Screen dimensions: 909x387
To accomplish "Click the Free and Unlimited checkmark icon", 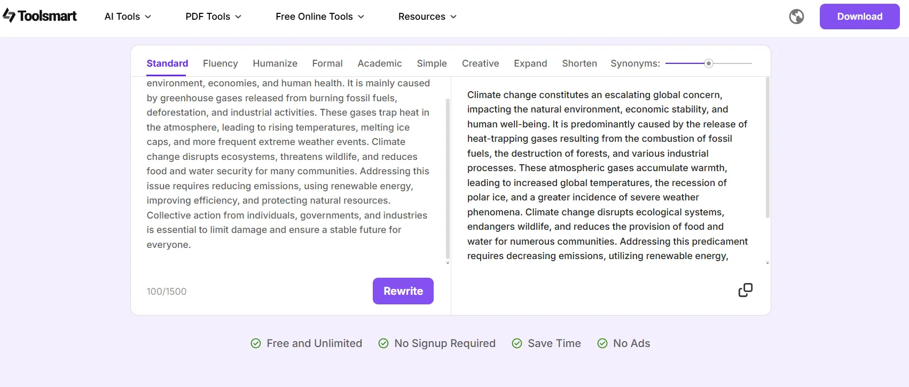I will pos(256,343).
